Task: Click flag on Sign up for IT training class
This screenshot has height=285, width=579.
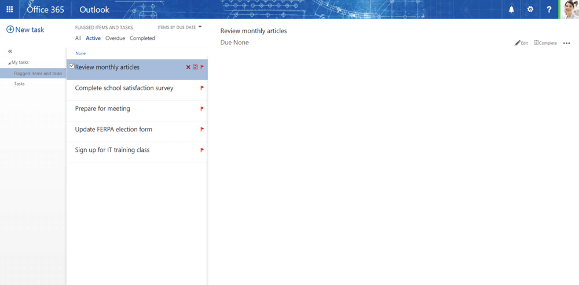Action: 202,150
